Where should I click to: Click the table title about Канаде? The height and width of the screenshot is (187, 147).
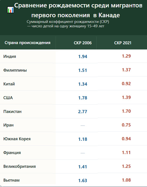point(78,10)
